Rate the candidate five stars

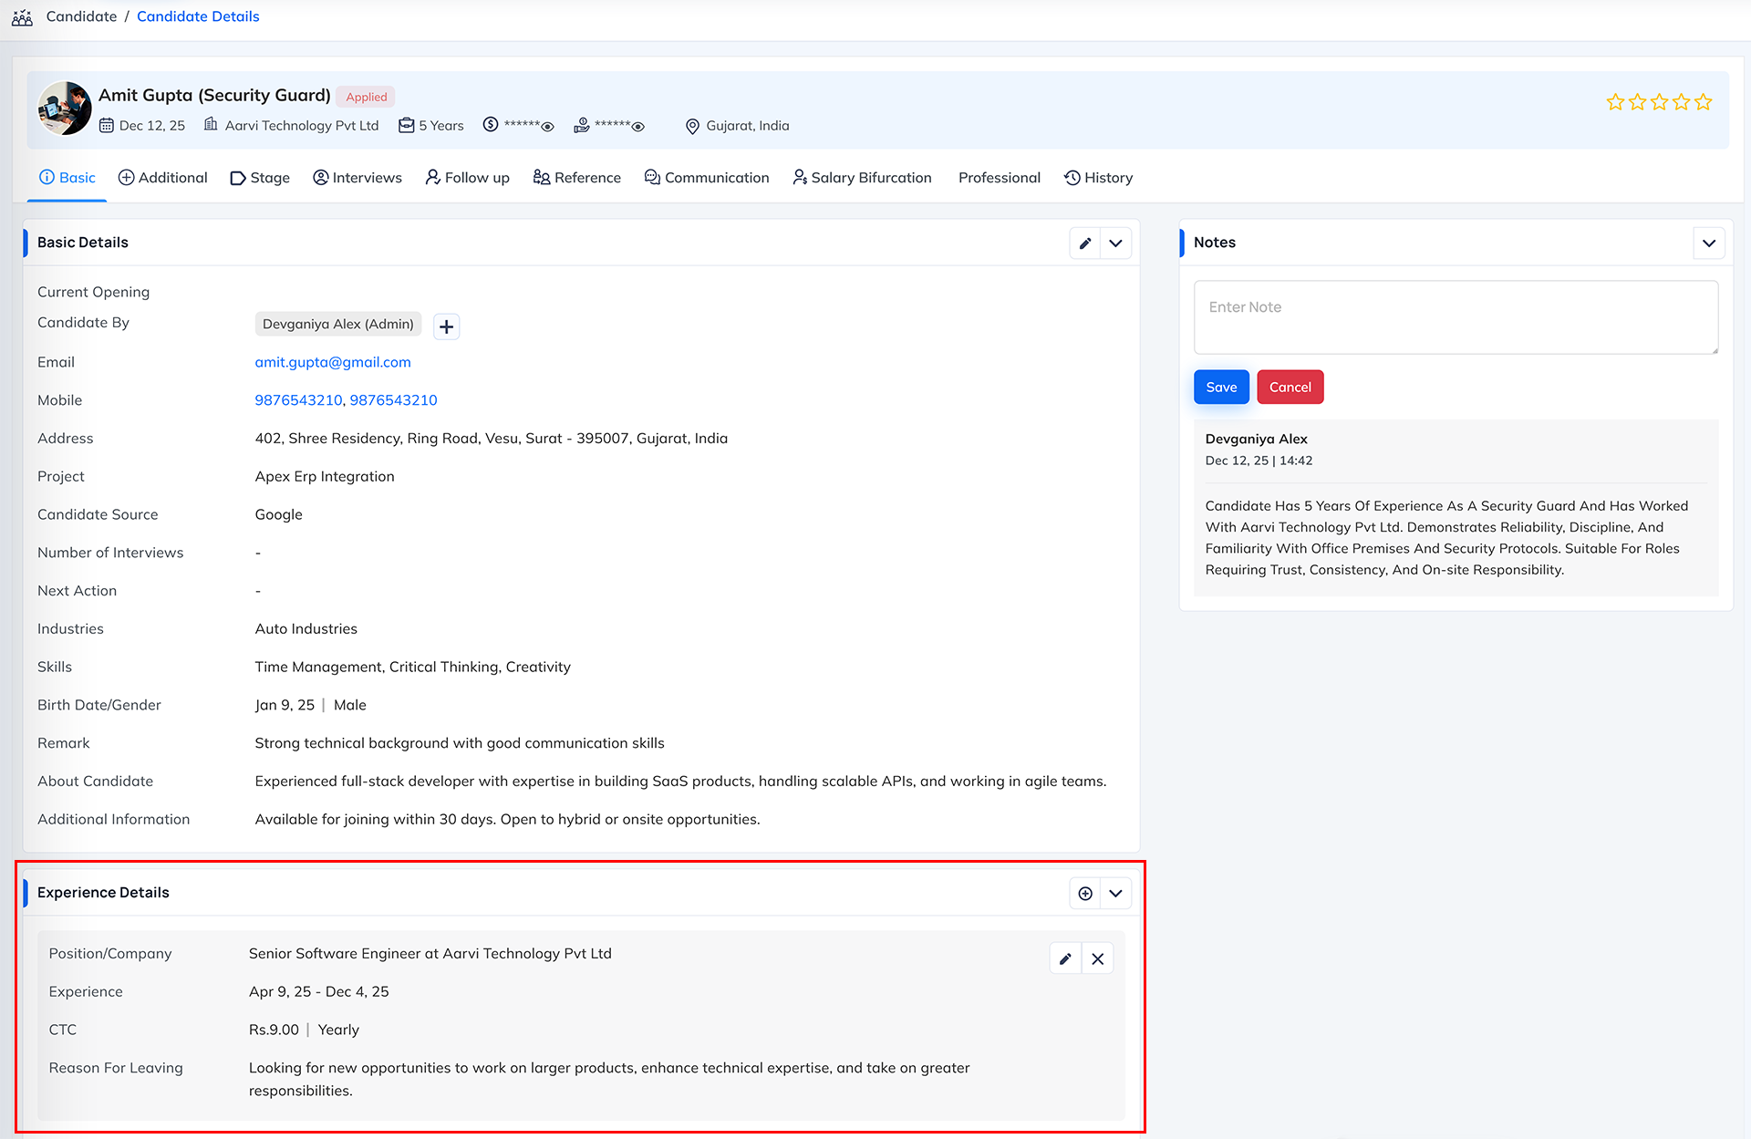pos(1703,102)
